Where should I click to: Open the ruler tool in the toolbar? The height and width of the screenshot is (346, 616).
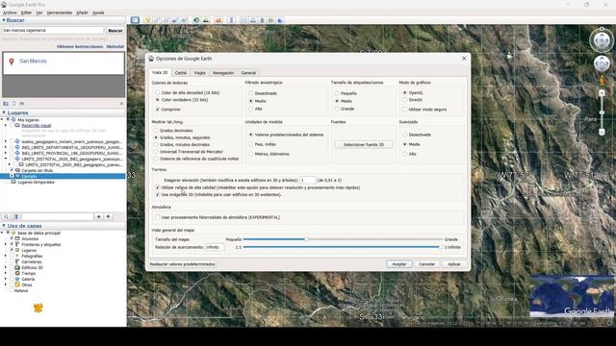tap(231, 20)
